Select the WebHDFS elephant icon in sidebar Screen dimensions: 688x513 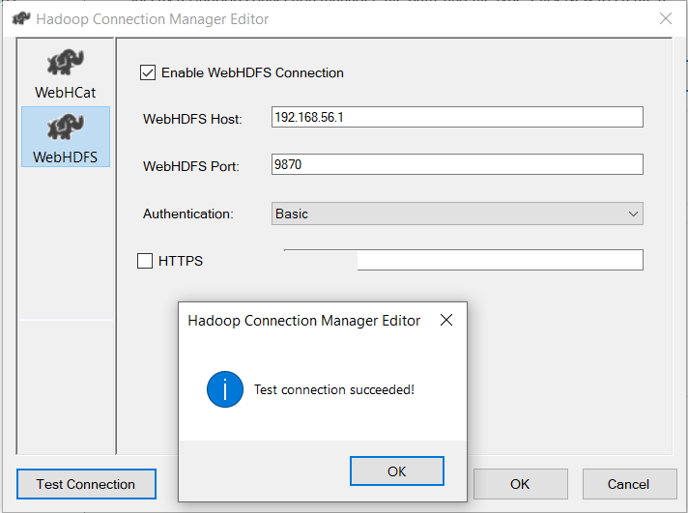point(65,127)
